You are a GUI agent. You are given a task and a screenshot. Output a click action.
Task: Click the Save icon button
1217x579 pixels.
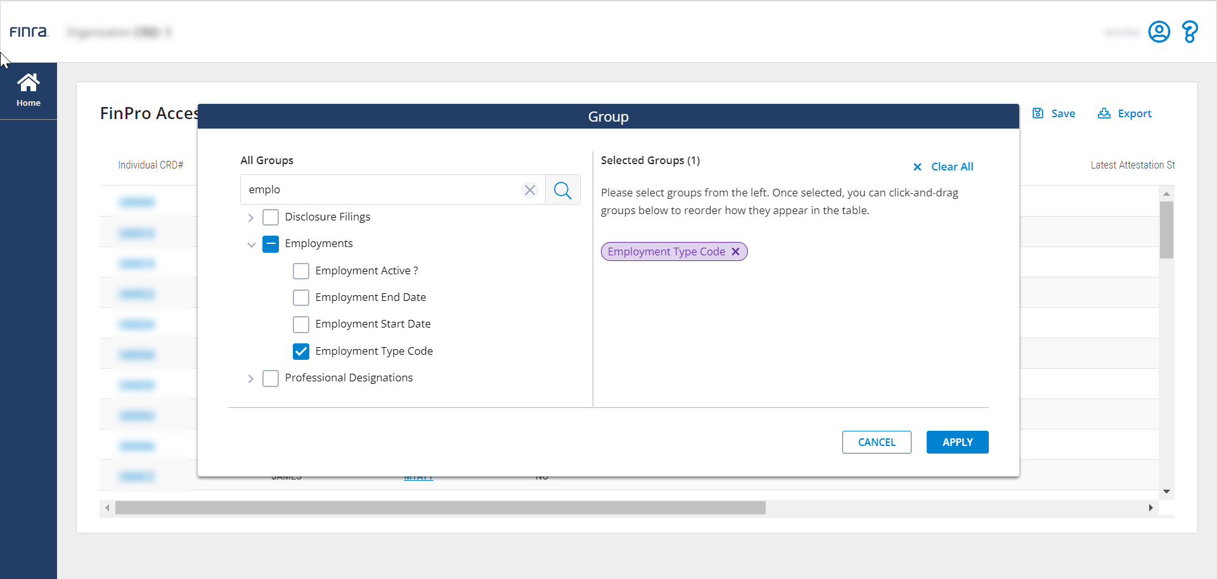pyautogui.click(x=1054, y=113)
